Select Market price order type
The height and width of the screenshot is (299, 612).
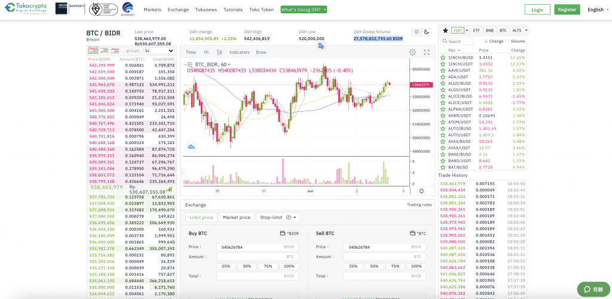pyautogui.click(x=237, y=218)
